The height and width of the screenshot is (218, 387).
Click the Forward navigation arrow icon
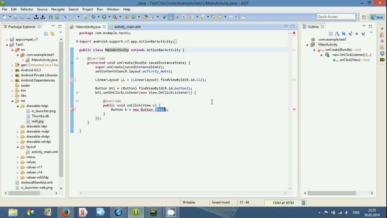(231, 17)
